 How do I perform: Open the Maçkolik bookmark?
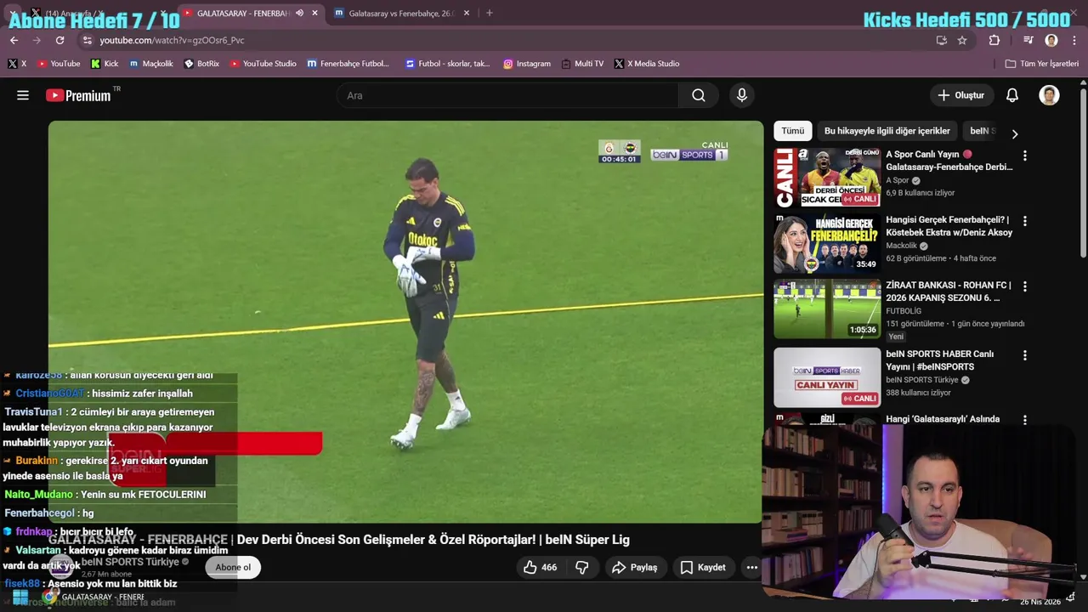pyautogui.click(x=150, y=64)
